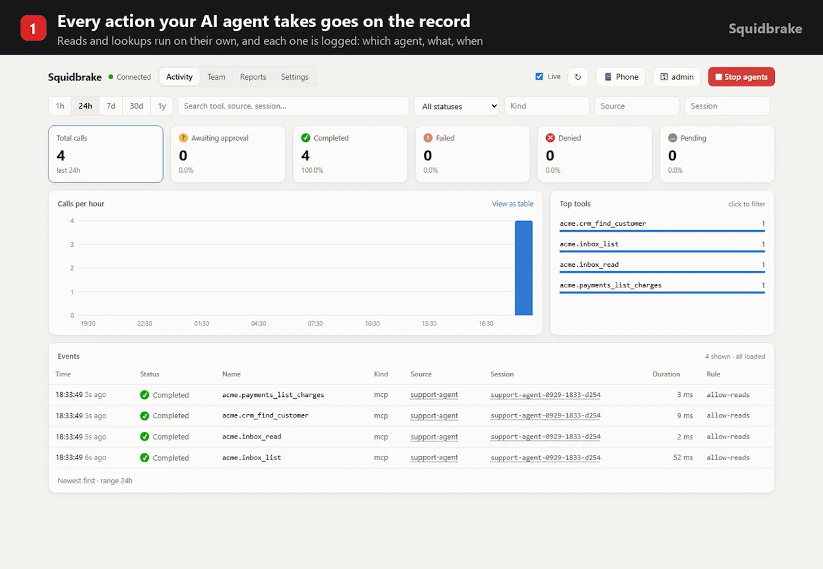The image size is (823, 569).
Task: Click the Session filter field
Action: (x=727, y=106)
